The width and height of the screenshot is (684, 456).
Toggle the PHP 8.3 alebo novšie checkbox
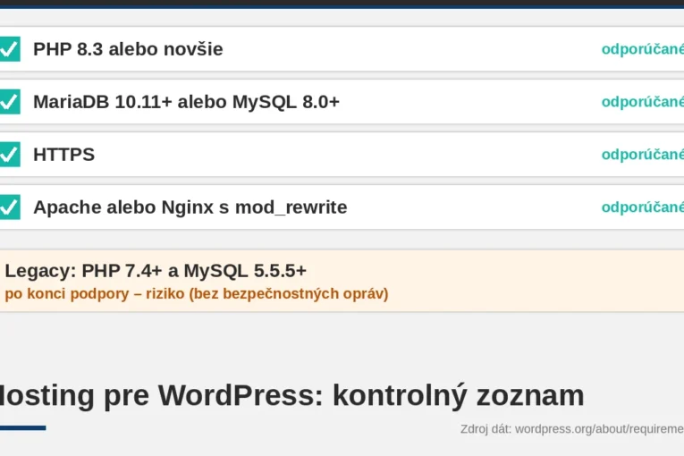pos(9,49)
